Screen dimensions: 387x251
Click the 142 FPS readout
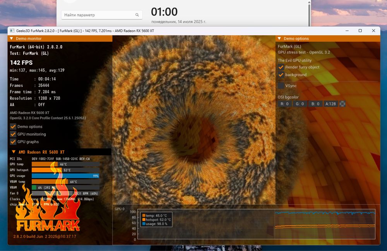click(21, 63)
